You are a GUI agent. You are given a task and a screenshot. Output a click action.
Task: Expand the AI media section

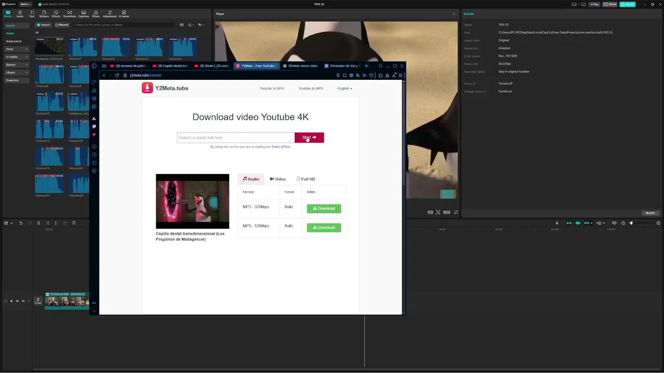pos(17,57)
